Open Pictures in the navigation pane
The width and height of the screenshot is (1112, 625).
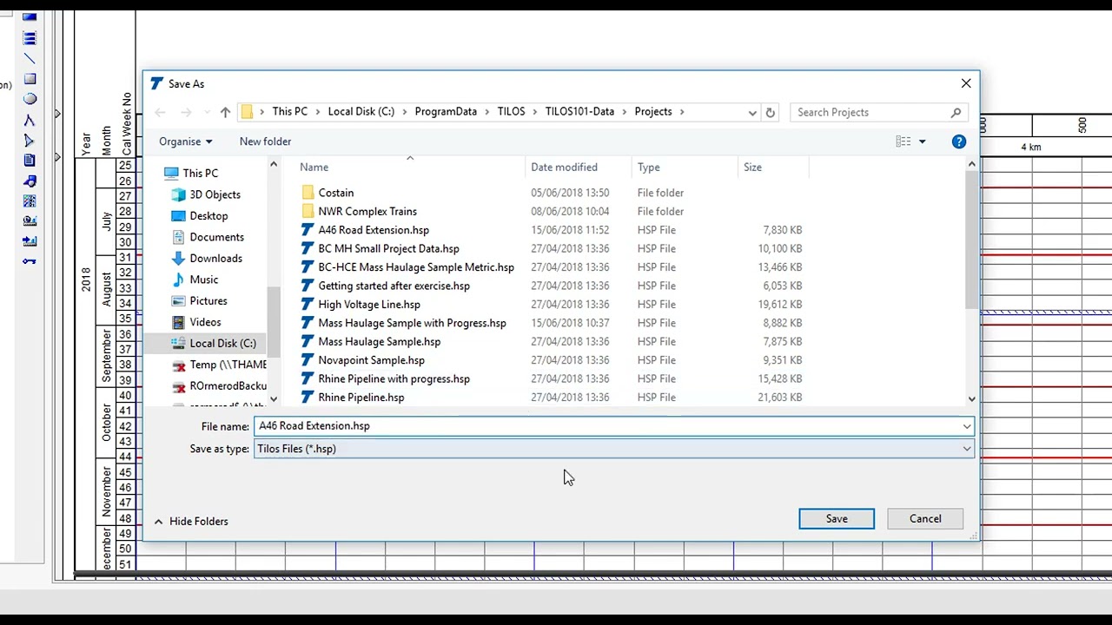click(208, 301)
